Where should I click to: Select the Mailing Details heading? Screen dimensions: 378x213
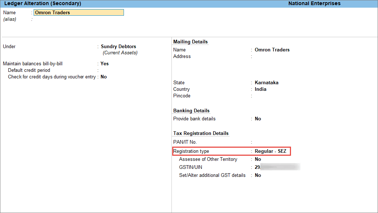pos(190,42)
